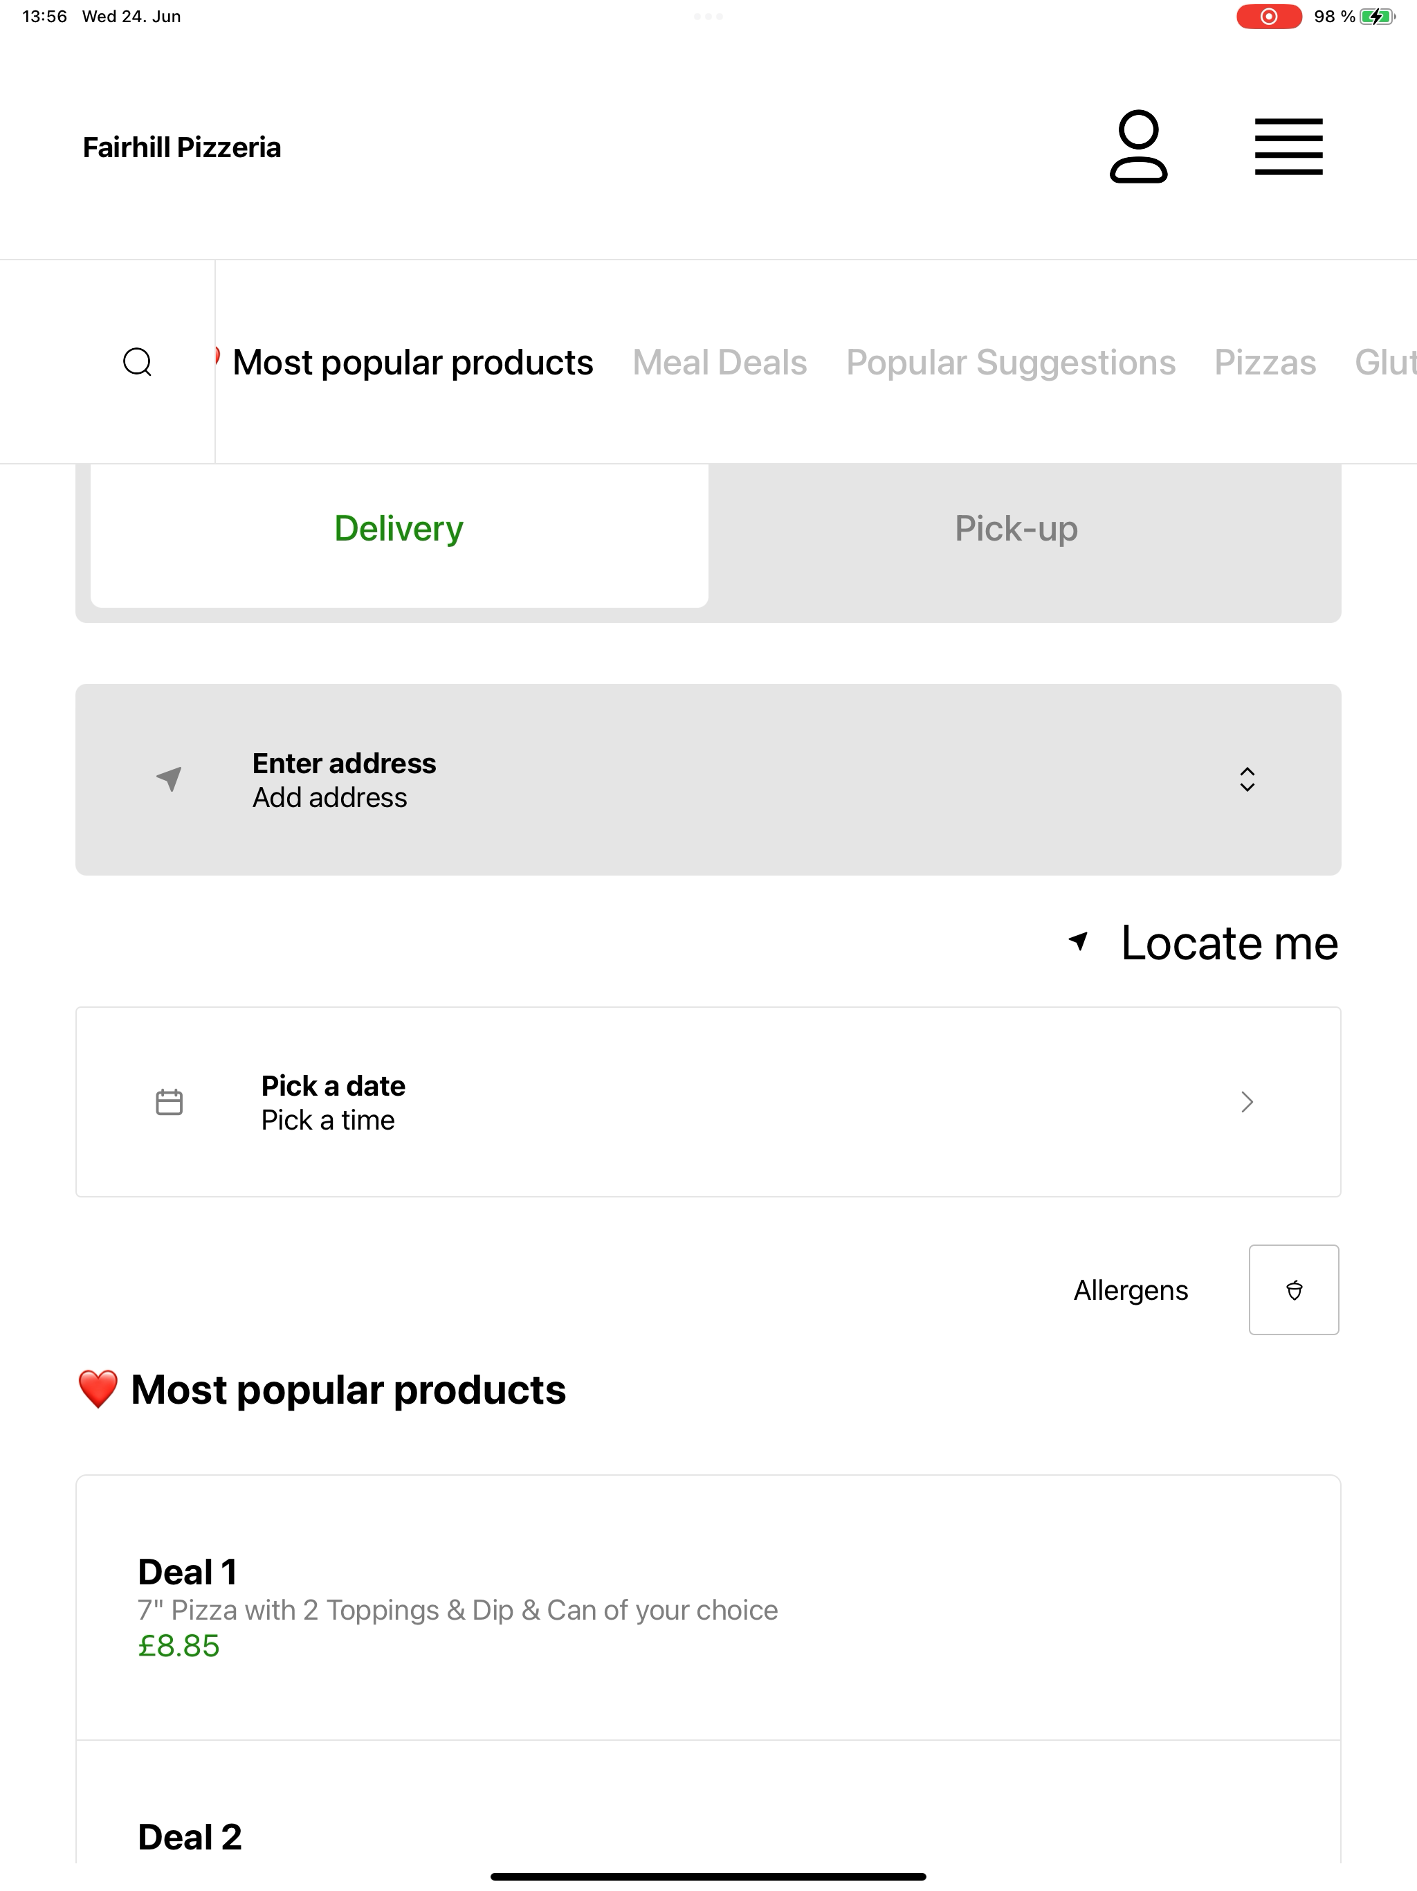Click the allergens acorn icon button
1417x1891 pixels.
click(x=1294, y=1290)
